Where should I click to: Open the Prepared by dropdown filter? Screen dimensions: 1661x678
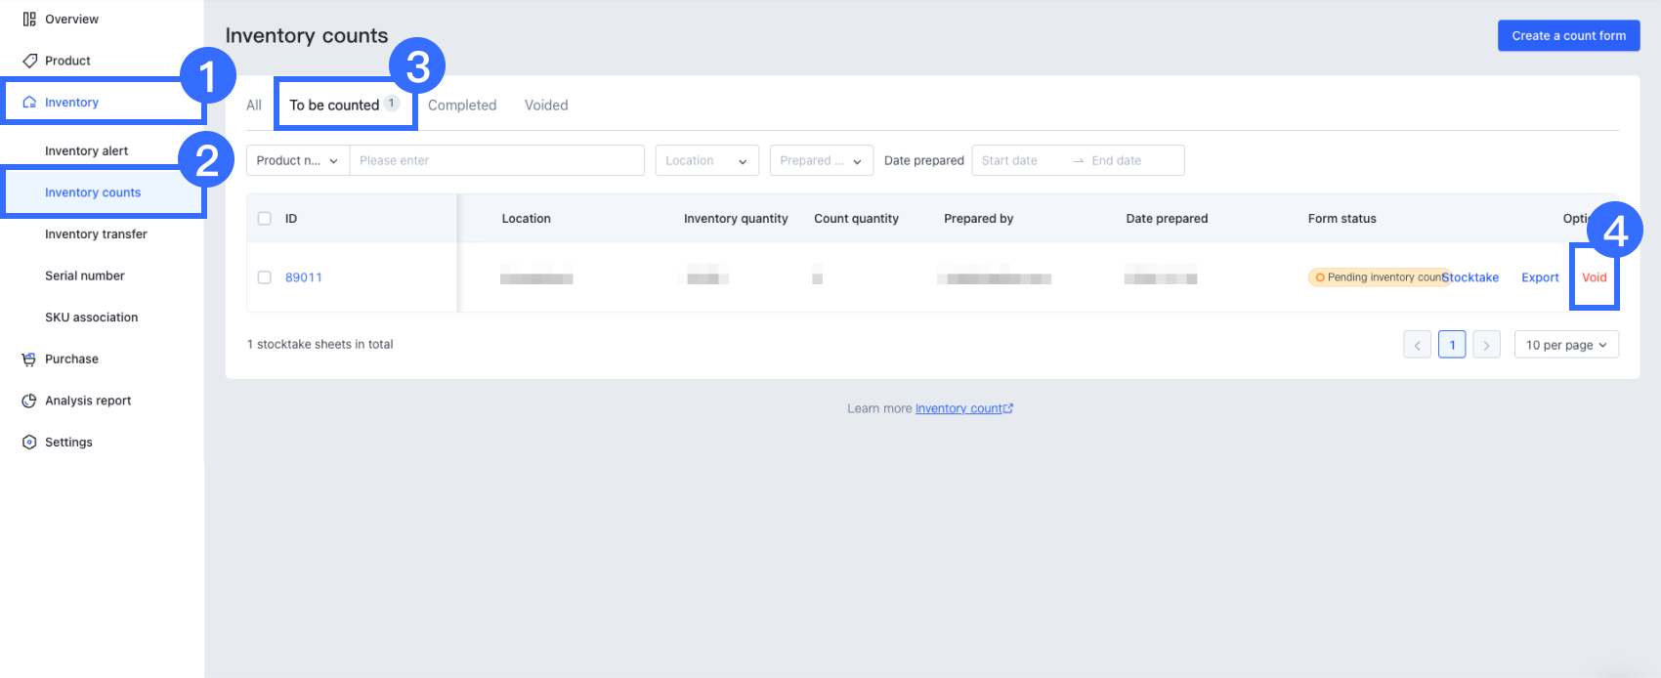coord(821,161)
